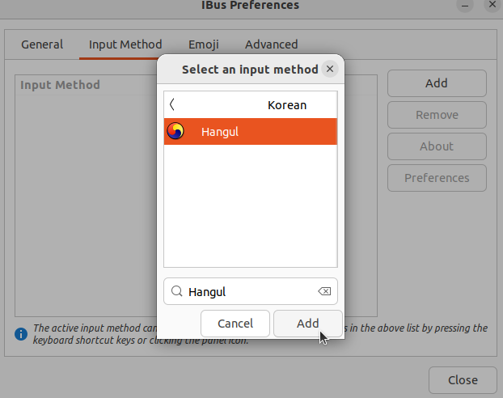Viewport: 503px width, 398px height.
Task: Select the Hangul input method row
Action: pos(251,131)
